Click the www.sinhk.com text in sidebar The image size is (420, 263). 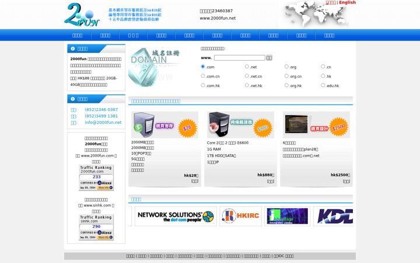(x=97, y=205)
